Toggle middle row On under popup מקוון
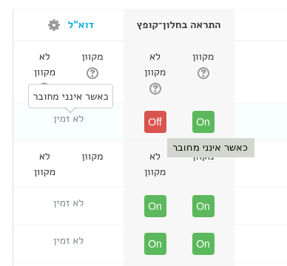This screenshot has height=266, width=287. click(203, 206)
